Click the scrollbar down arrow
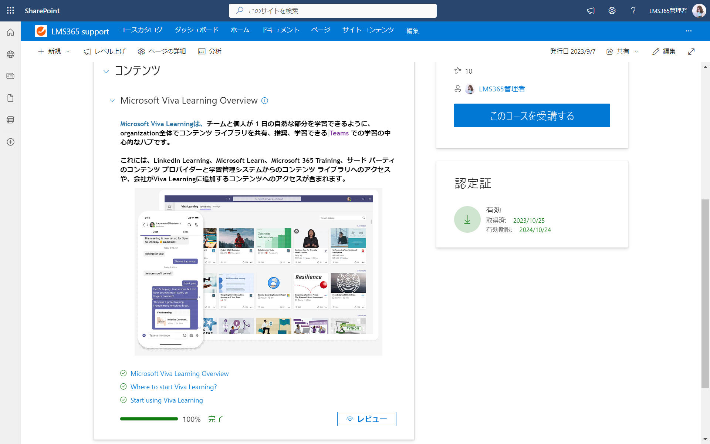Viewport: 710px width, 444px height. pos(705,439)
